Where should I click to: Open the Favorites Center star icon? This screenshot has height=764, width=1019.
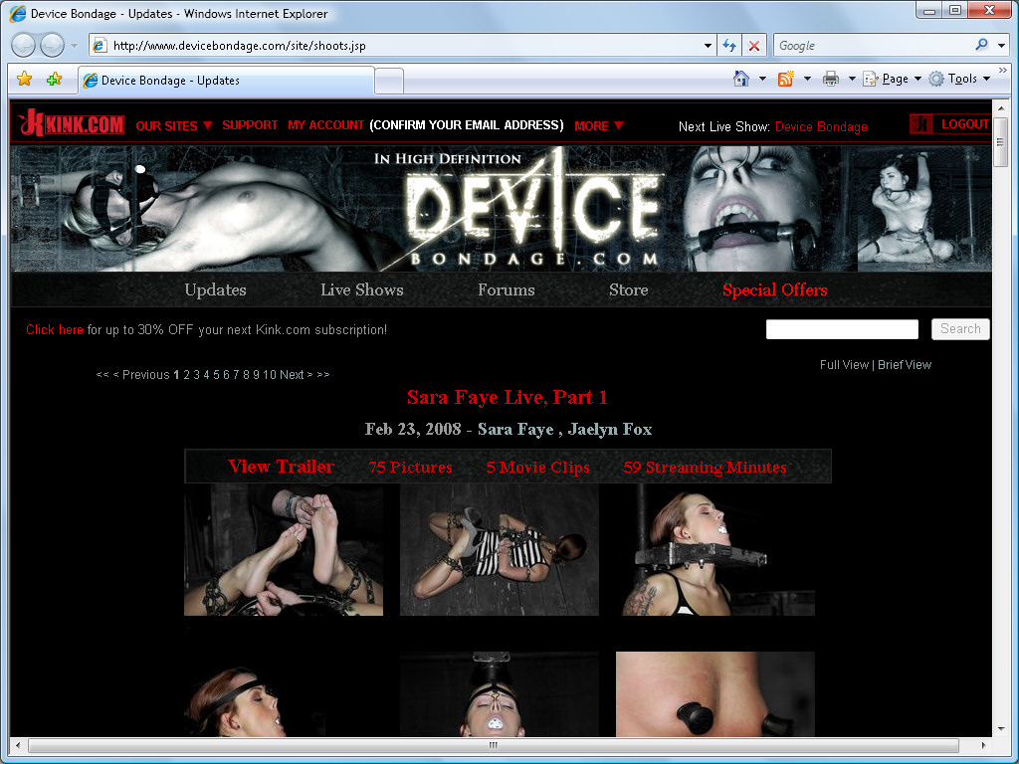(x=24, y=80)
